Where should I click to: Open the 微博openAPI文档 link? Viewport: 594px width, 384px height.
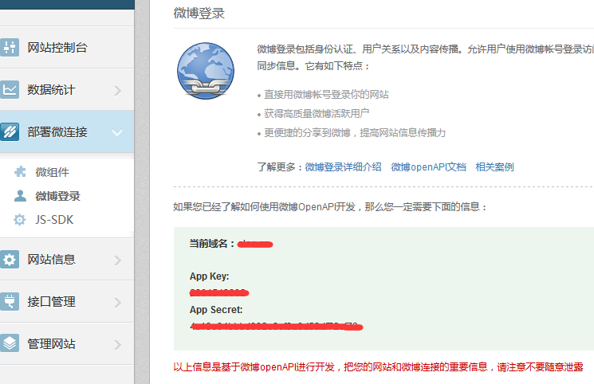point(428,167)
